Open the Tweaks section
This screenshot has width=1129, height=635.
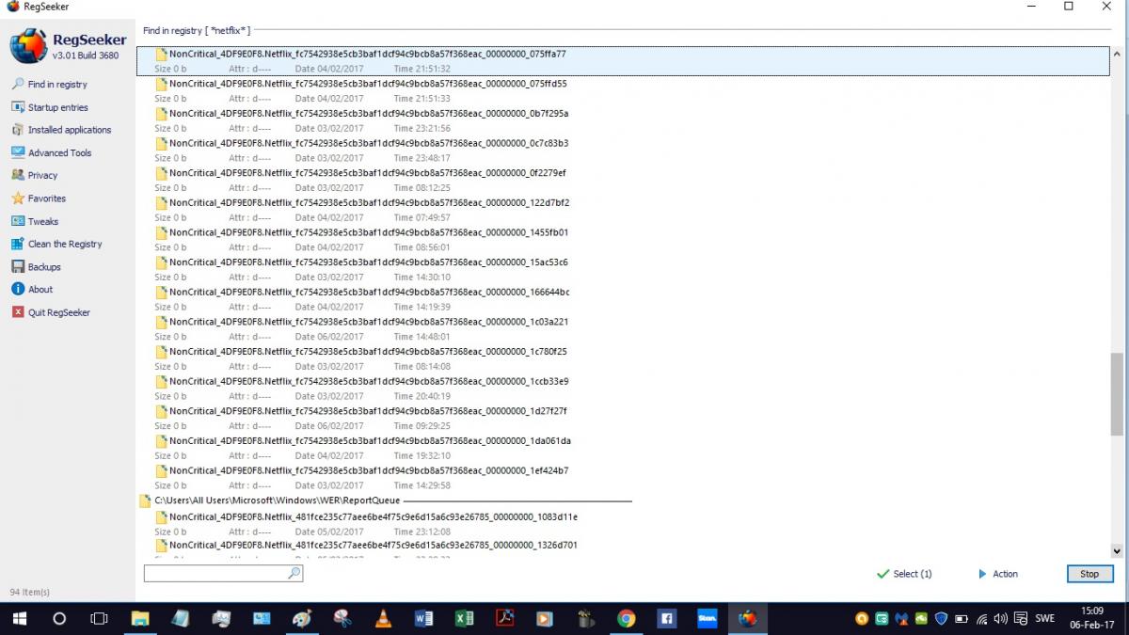tap(35, 221)
